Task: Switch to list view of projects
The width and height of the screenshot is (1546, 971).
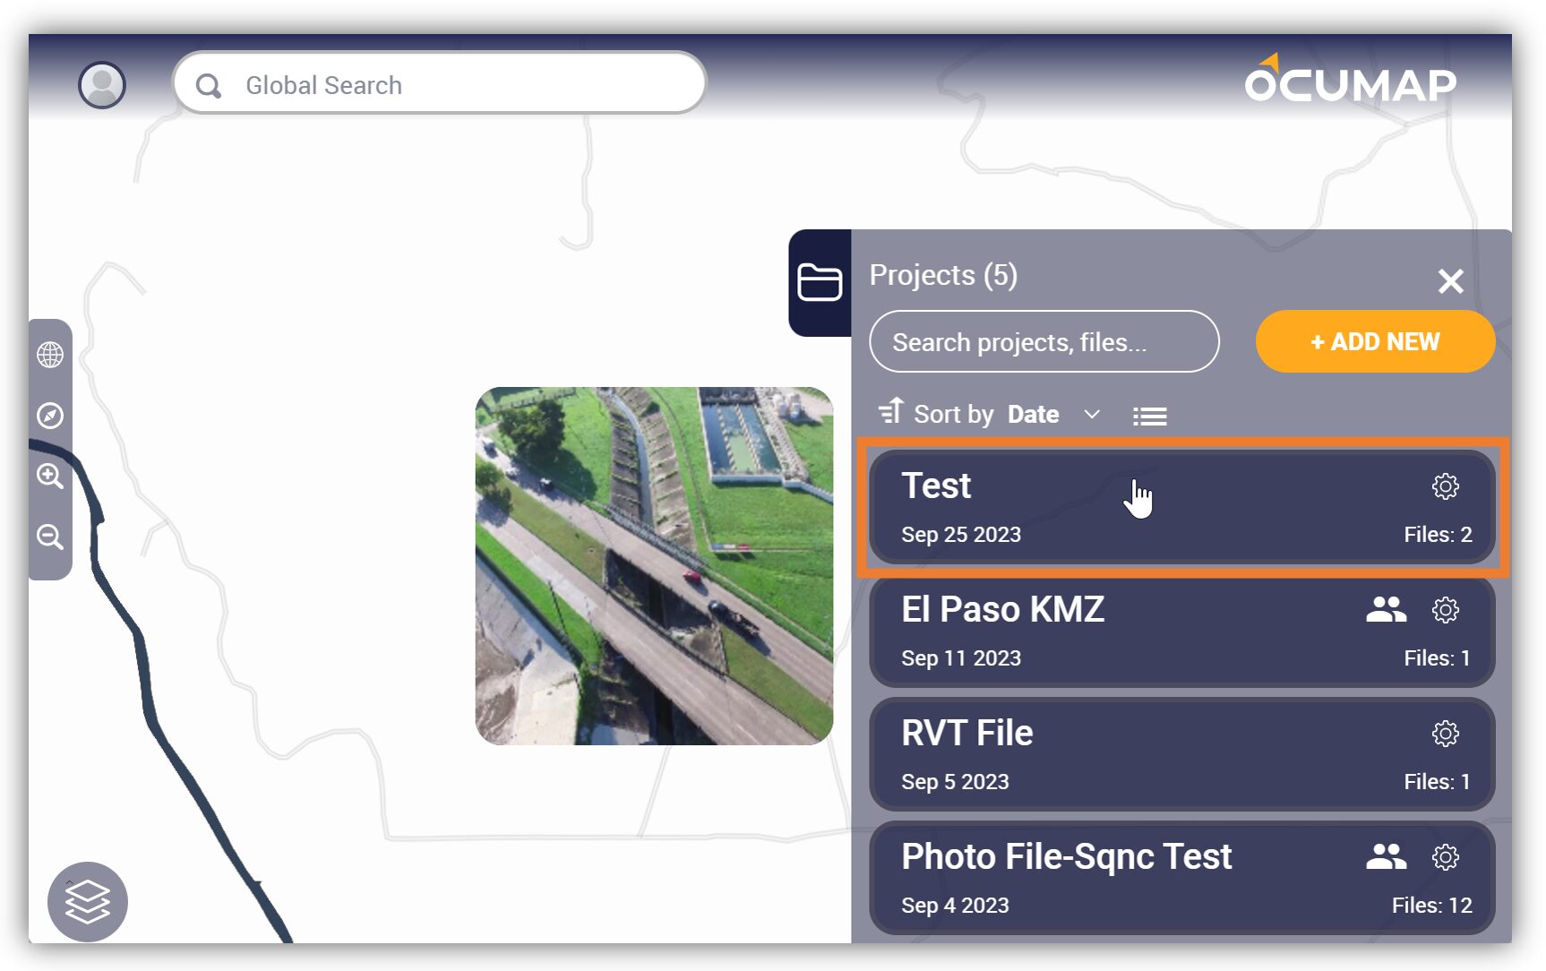Action: coord(1149,415)
